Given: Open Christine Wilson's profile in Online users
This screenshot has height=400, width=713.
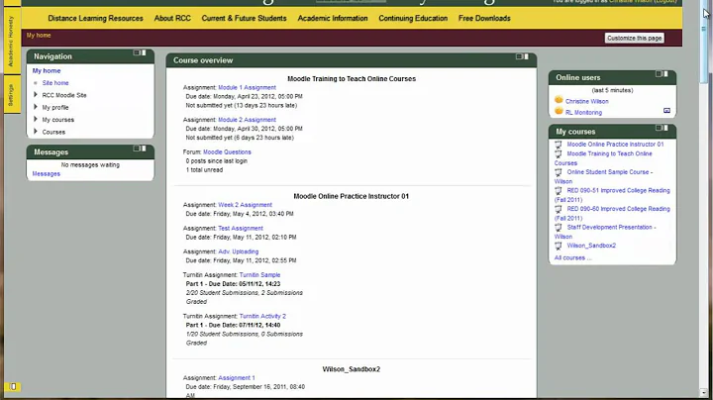Looking at the screenshot, I should [x=586, y=102].
